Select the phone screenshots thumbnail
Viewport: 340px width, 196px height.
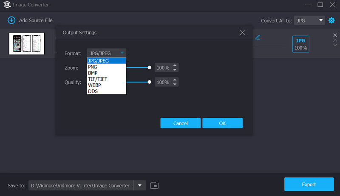click(x=27, y=43)
